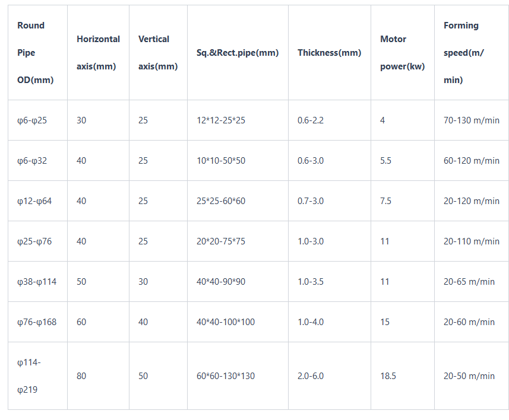This screenshot has height=420, width=509.
Task: Select the 18.5 motor power cell
Action: (x=388, y=376)
